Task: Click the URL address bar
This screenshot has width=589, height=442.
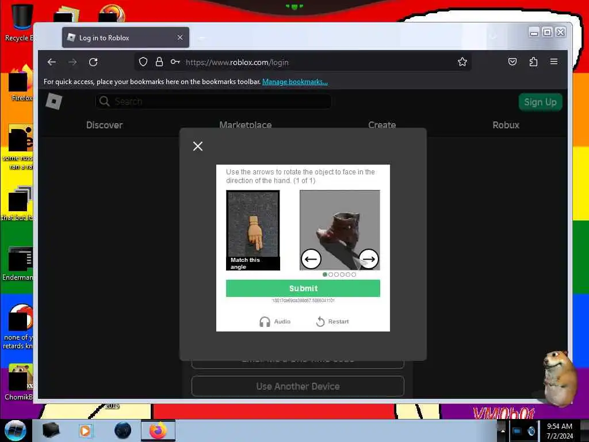Action: coord(303,62)
